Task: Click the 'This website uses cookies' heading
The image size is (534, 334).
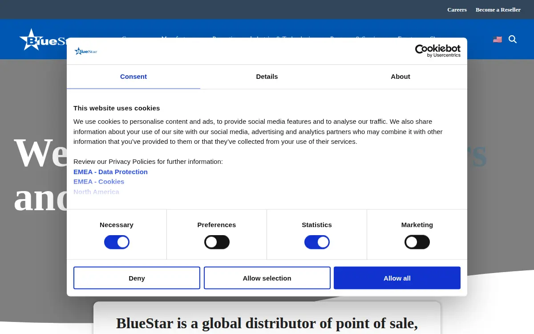Action: point(117,108)
